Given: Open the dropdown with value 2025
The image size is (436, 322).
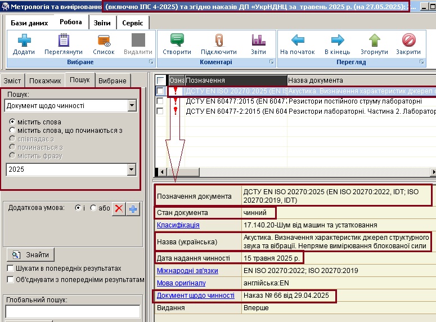Looking at the screenshot, I should click(x=132, y=169).
